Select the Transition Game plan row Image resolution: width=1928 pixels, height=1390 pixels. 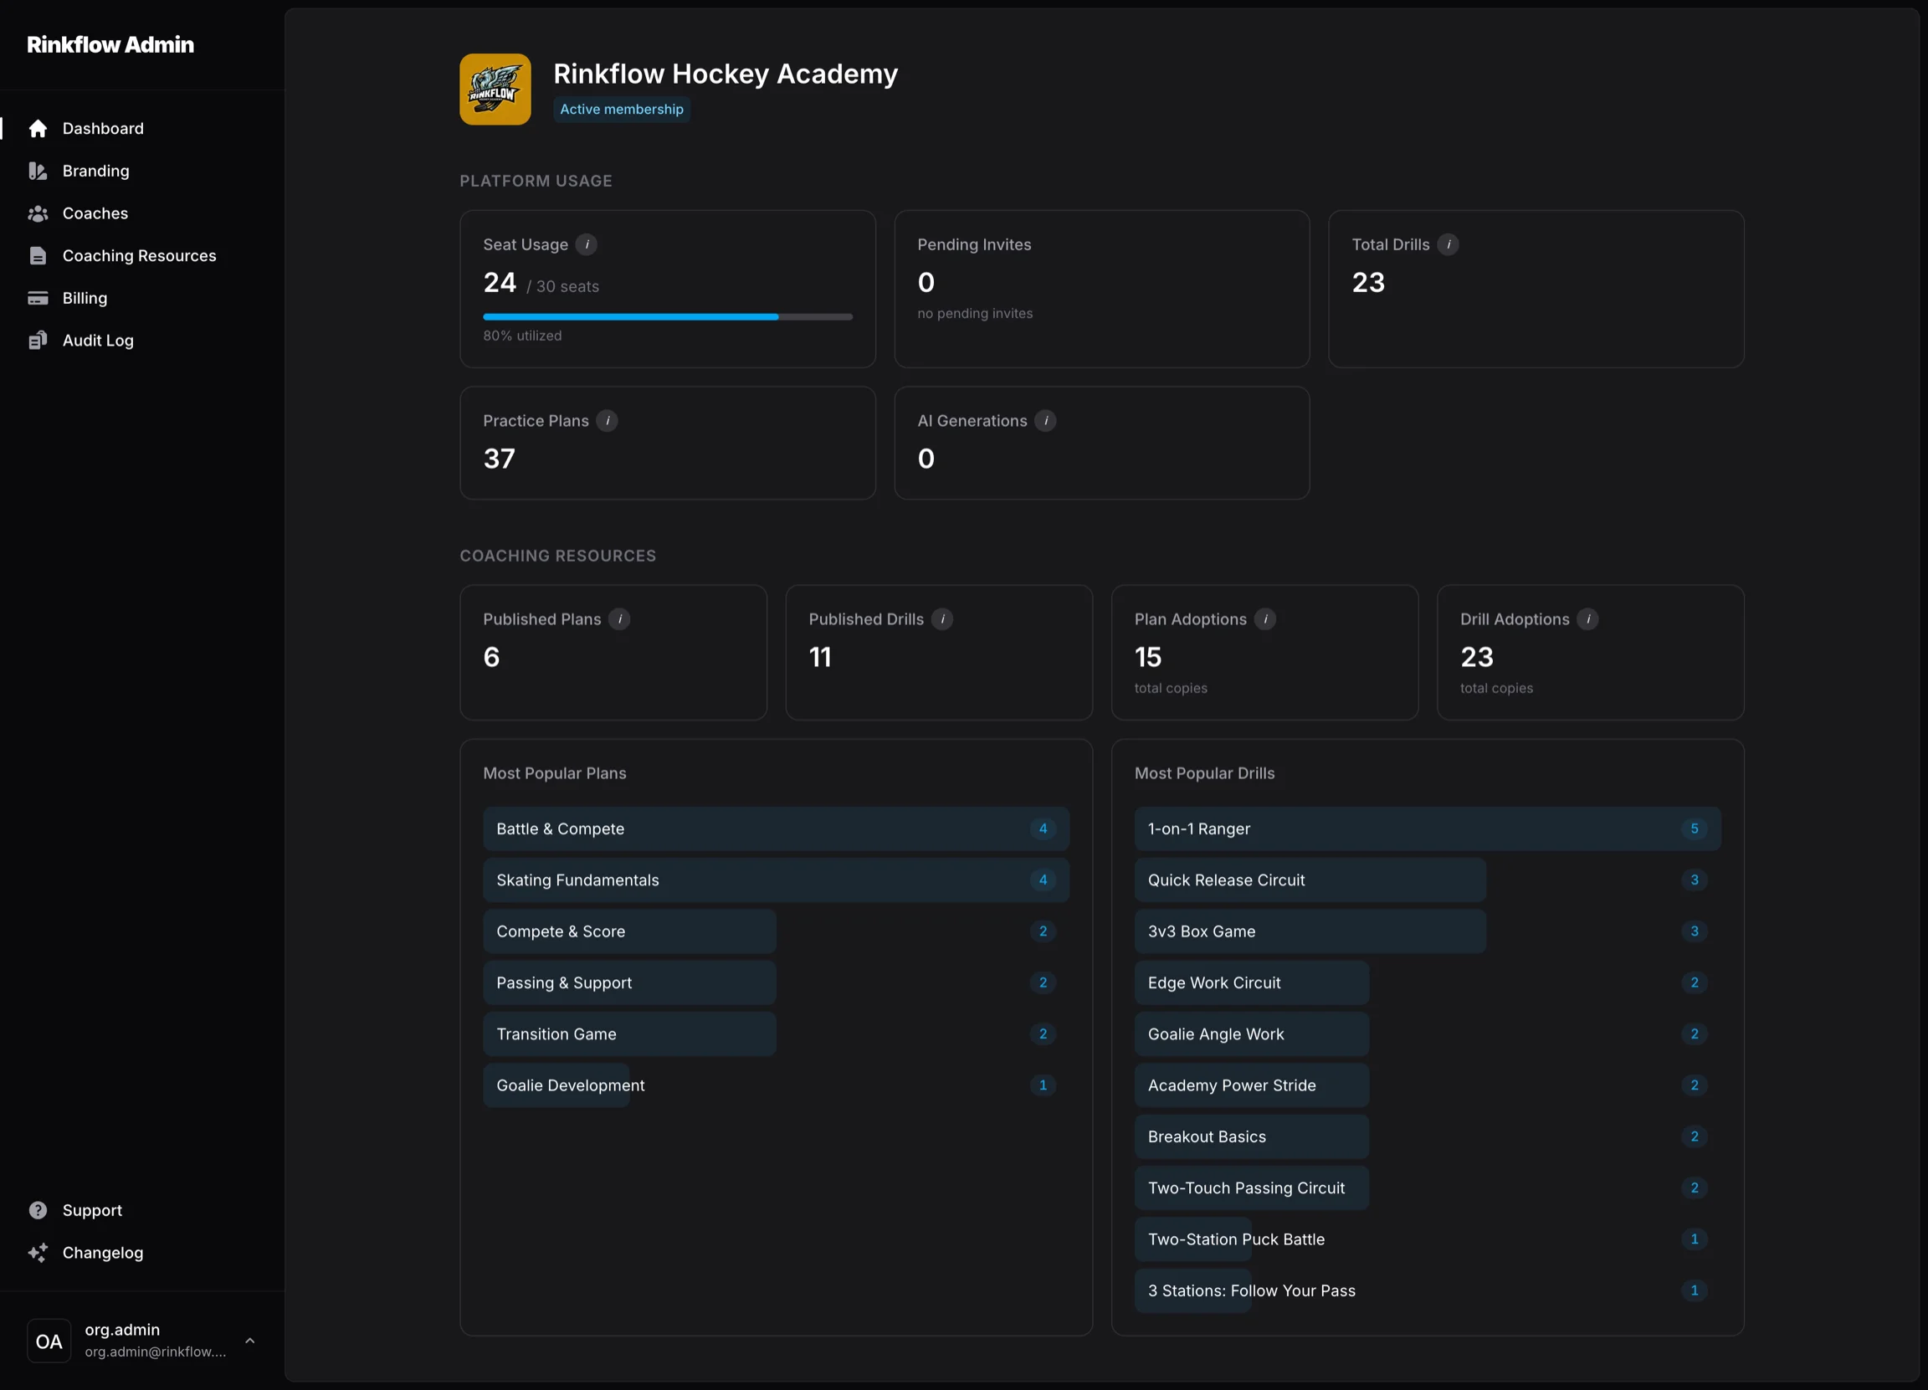point(776,1034)
